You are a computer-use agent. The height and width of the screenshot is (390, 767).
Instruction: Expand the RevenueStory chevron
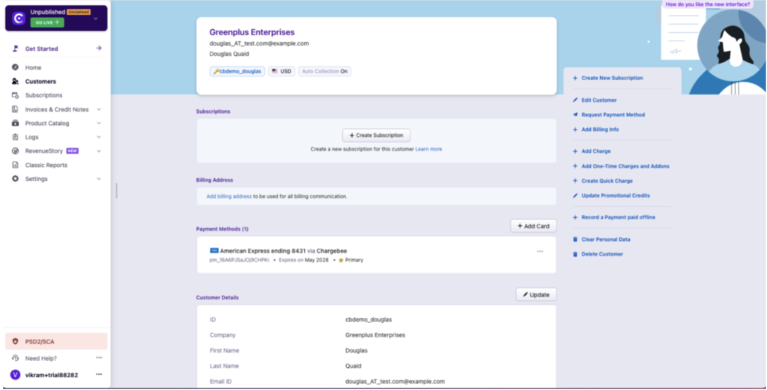[x=99, y=151]
